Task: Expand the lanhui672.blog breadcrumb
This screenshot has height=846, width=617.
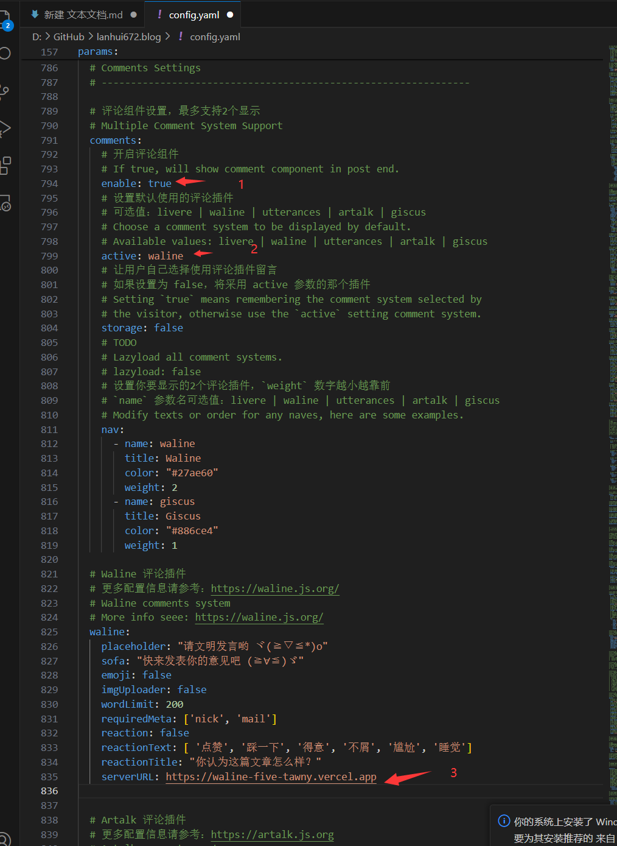Action: click(x=128, y=37)
